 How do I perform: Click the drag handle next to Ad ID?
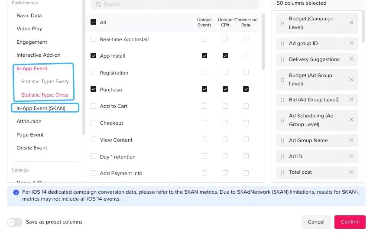coord(283,156)
